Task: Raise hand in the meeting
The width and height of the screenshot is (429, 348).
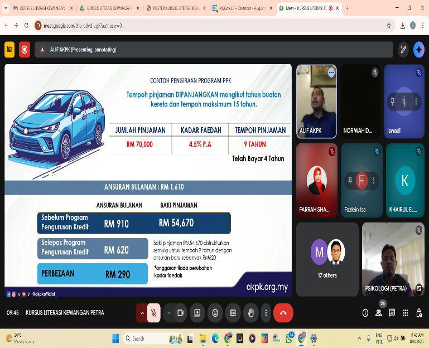Action: tap(250, 313)
